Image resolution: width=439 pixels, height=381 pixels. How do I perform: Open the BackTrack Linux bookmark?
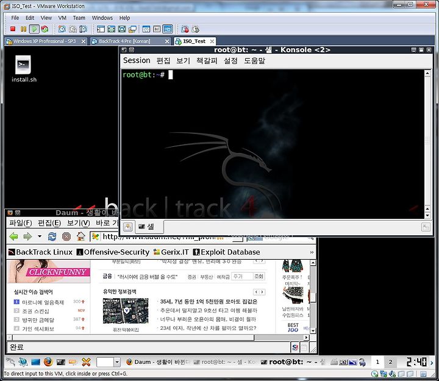coord(40,252)
